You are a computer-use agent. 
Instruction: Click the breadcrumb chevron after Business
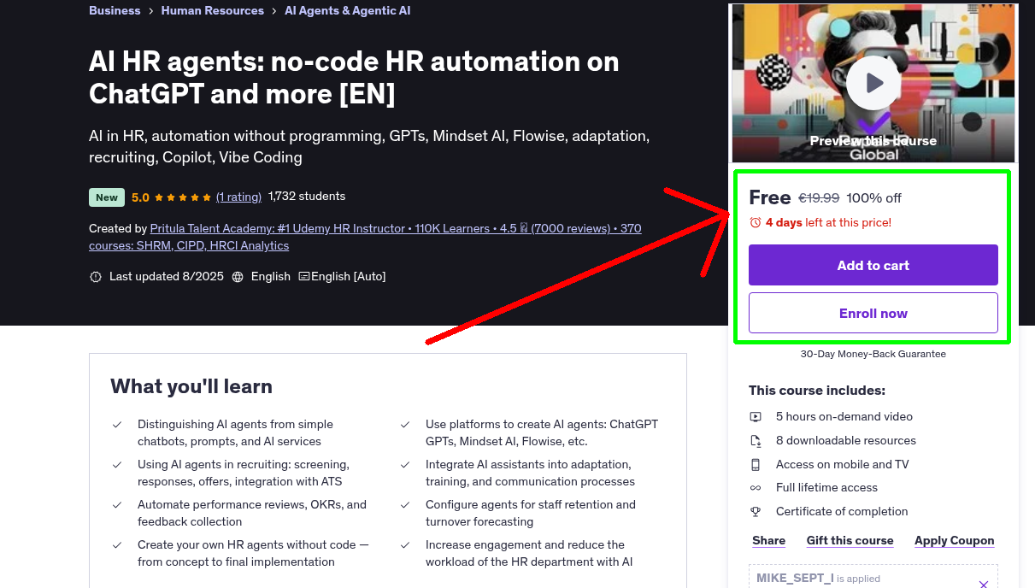point(151,11)
